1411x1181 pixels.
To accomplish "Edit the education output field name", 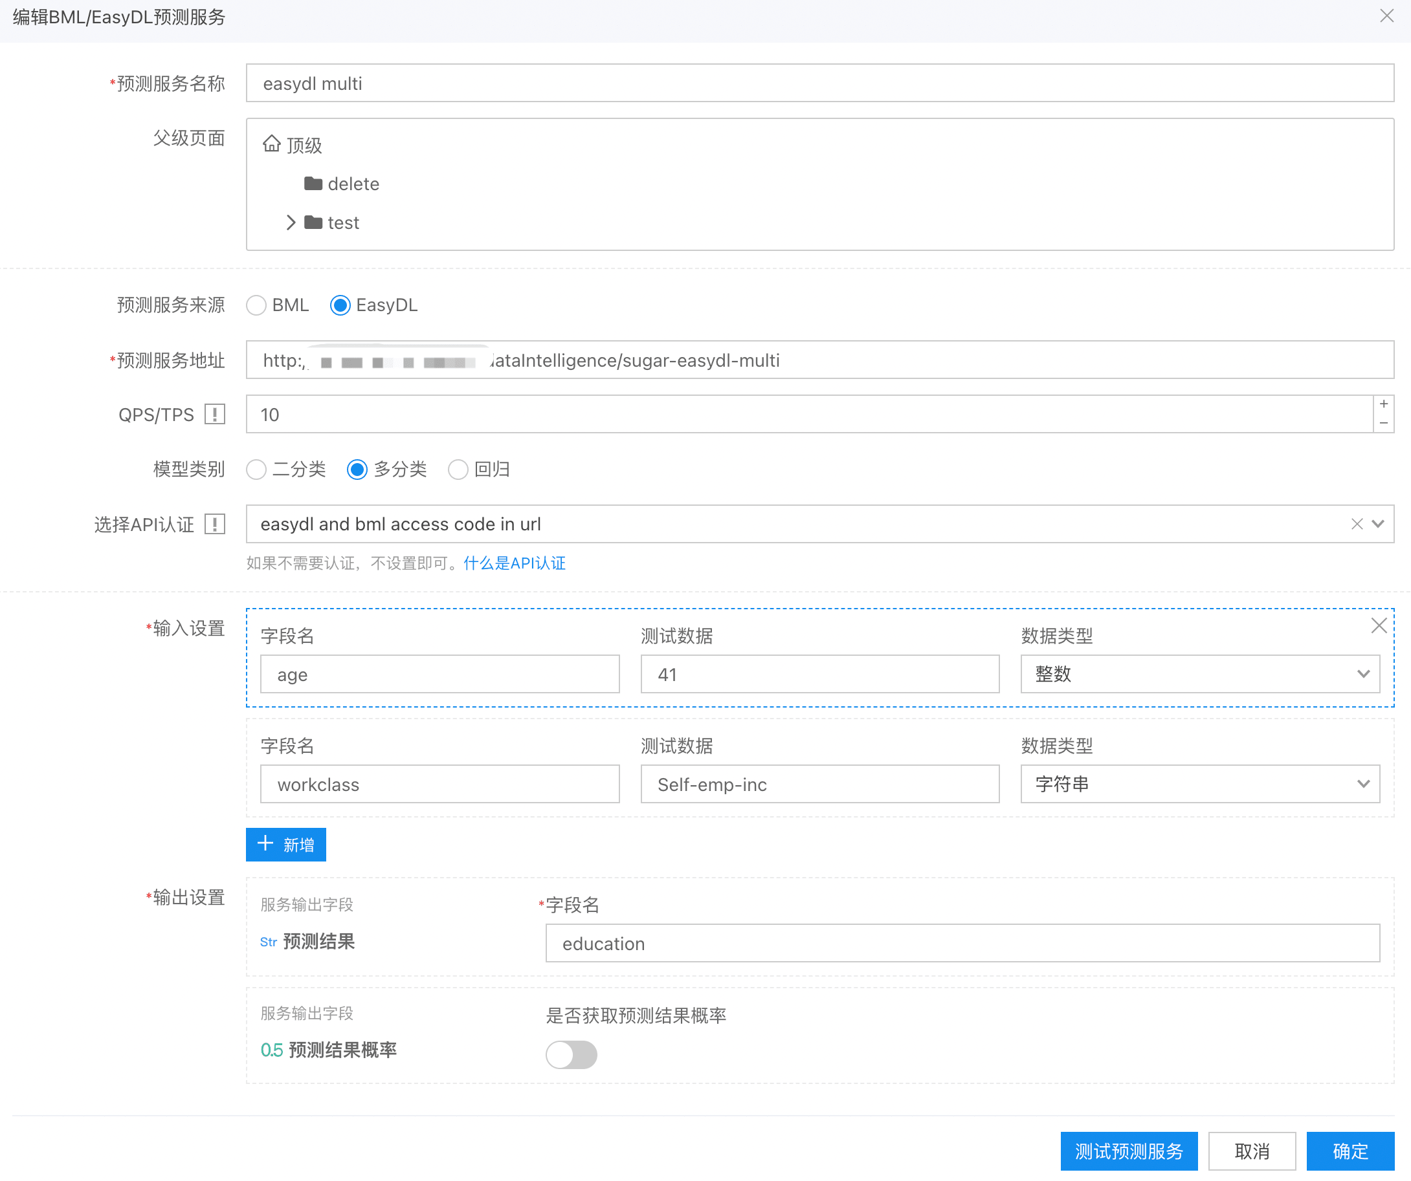I will click(x=962, y=942).
